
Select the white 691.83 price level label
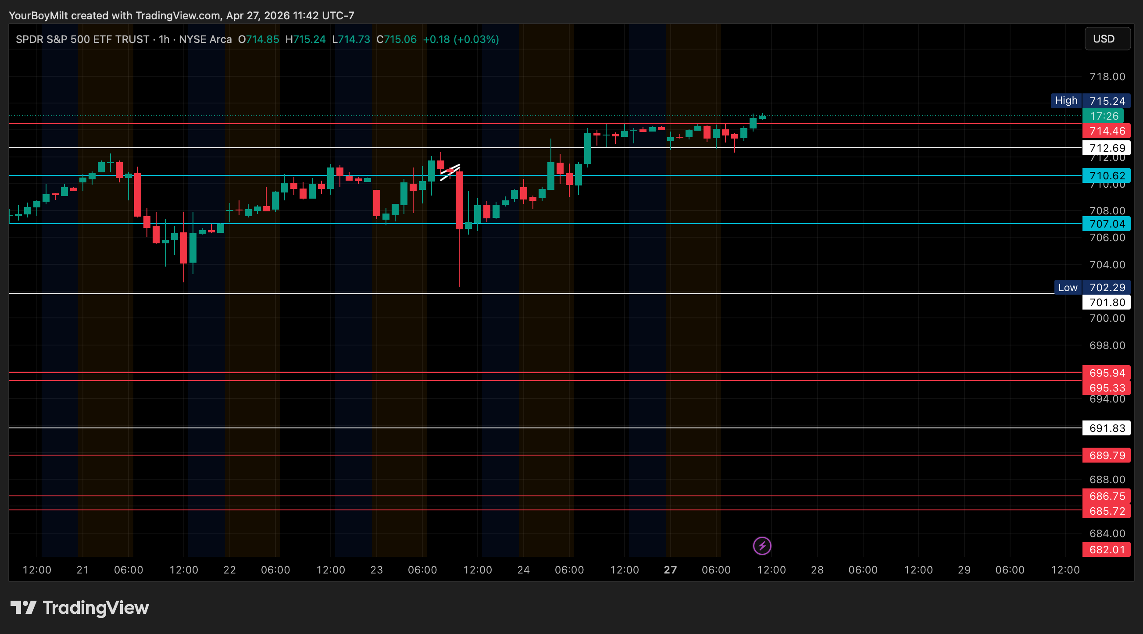click(x=1107, y=428)
